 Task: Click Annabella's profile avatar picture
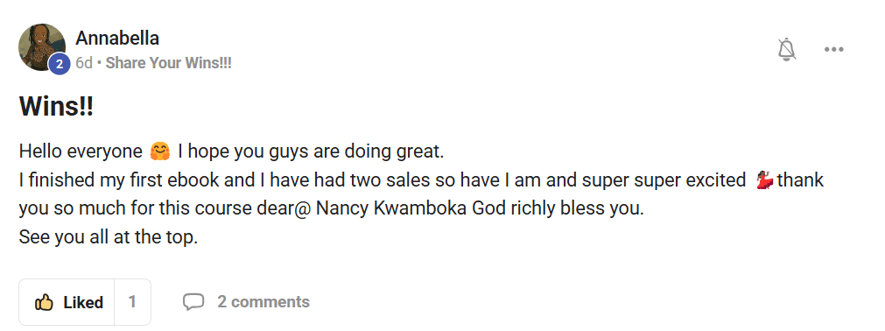click(42, 47)
